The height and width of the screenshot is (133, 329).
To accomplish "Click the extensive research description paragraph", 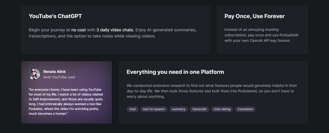I will (212, 91).
